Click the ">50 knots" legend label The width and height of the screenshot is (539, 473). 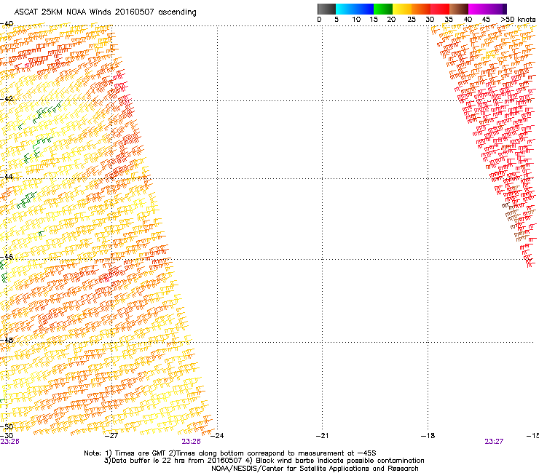coord(518,20)
